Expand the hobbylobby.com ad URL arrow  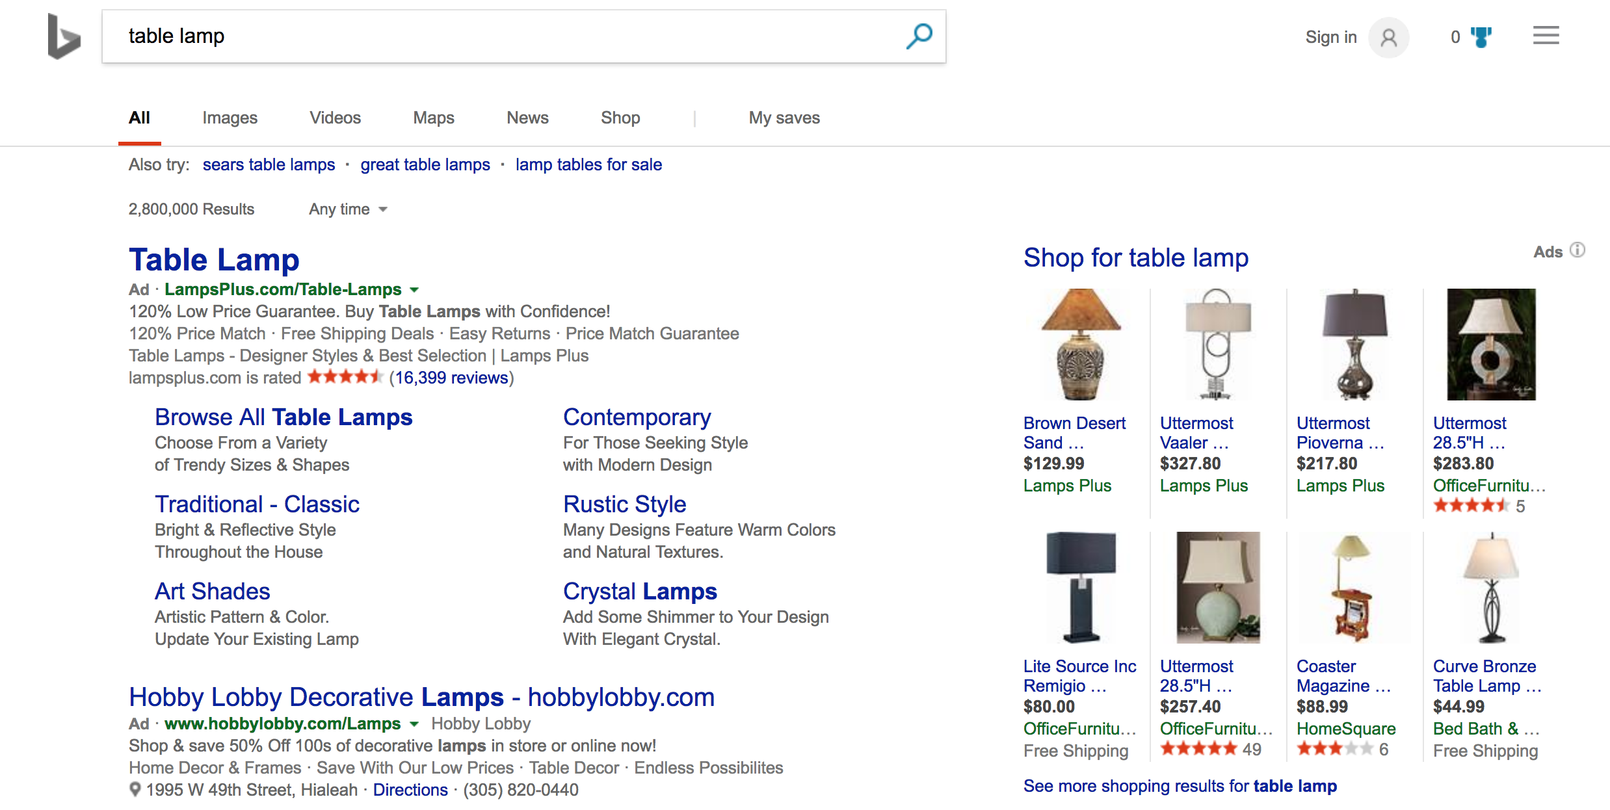coord(414,724)
